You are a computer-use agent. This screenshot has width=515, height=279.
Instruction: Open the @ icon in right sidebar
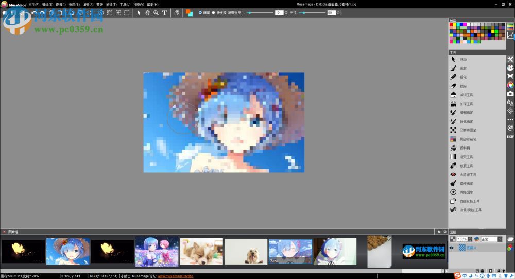coord(510,128)
